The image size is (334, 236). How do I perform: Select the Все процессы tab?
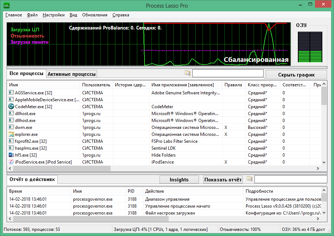[x=26, y=74]
